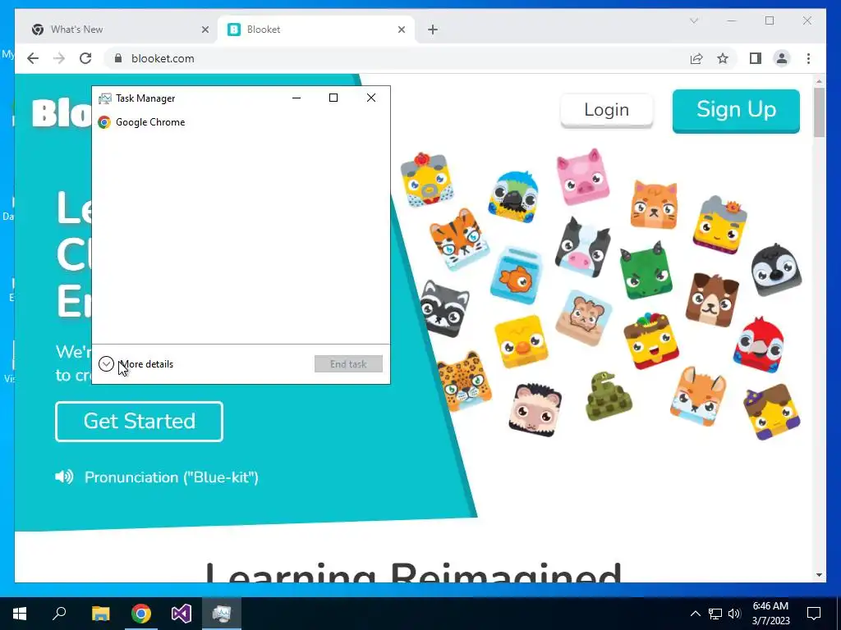Open Chrome's tab search dropdown
The width and height of the screenshot is (841, 630).
693,21
